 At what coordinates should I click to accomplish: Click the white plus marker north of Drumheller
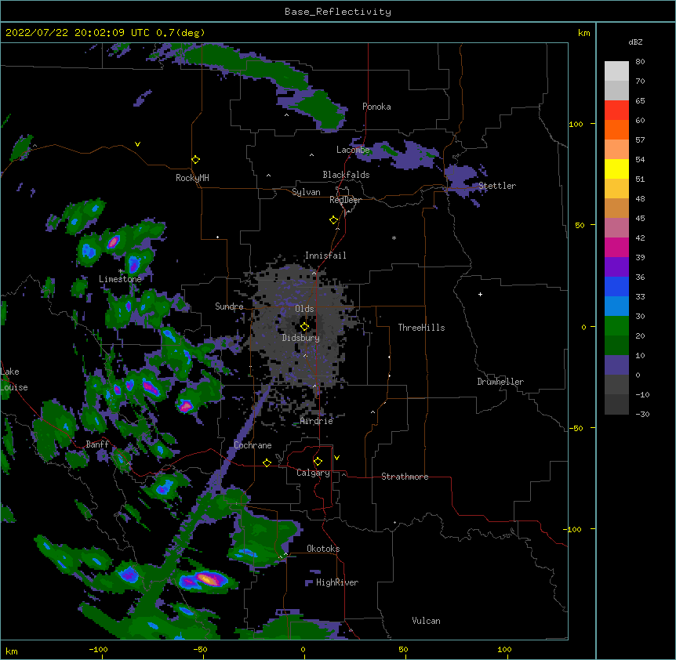(480, 294)
